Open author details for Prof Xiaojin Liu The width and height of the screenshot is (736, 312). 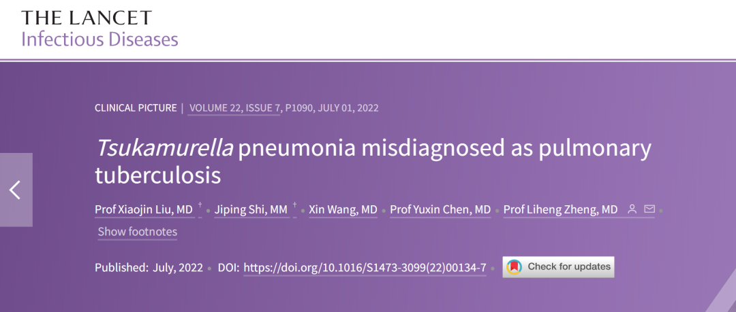144,209
